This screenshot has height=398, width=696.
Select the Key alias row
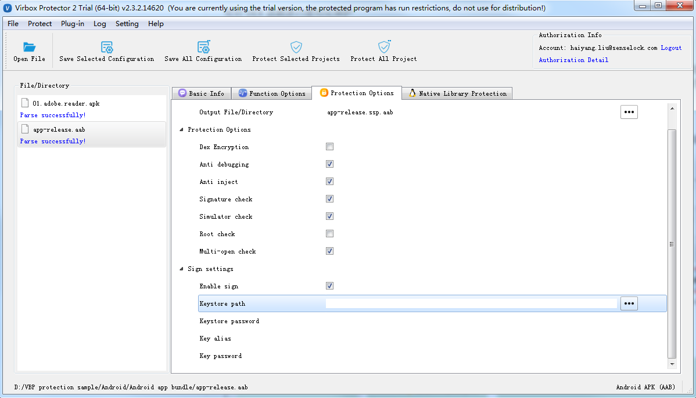432,339
